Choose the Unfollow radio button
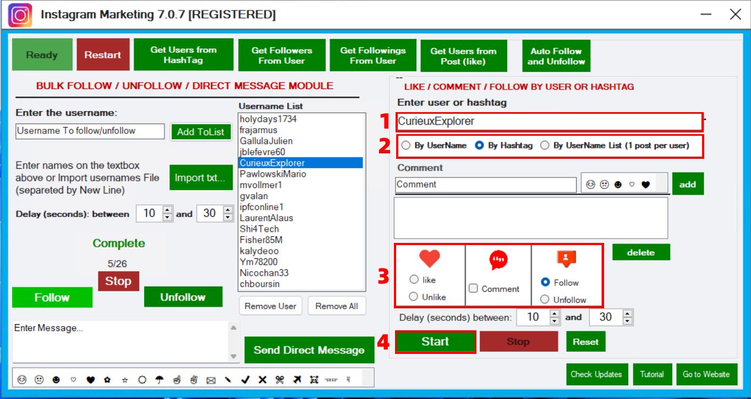Viewport: 751px width, 399px height. tap(545, 300)
